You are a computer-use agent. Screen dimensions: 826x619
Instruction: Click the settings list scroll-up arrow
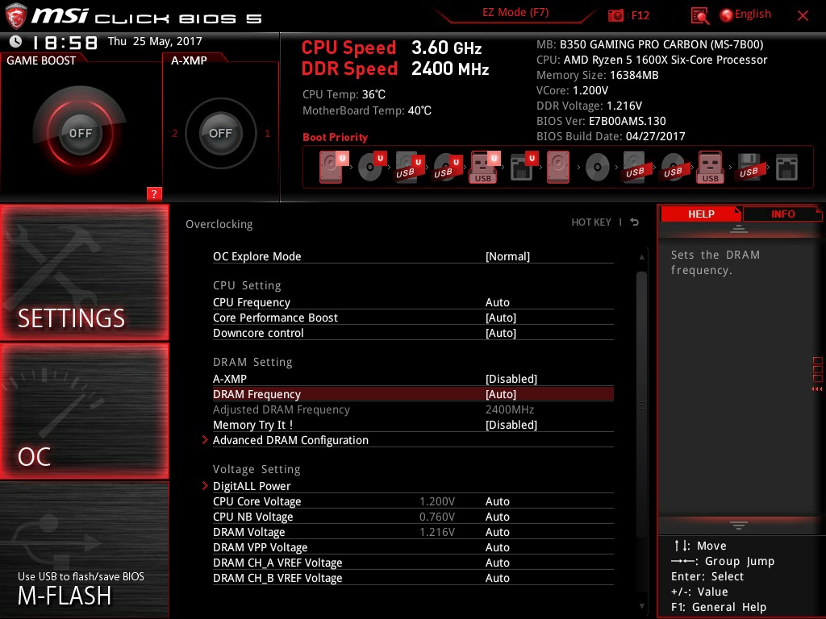641,257
